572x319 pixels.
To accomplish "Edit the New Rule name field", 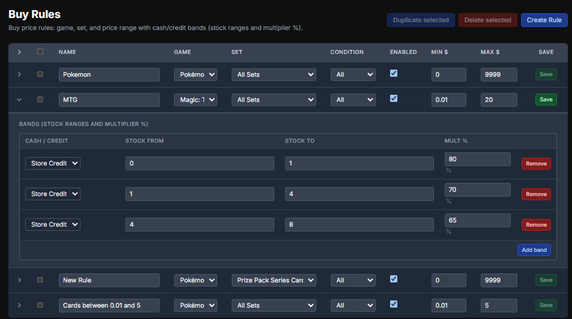I will [x=109, y=280].
